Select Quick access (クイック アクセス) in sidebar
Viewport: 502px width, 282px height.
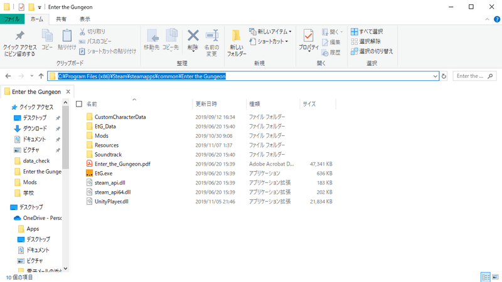point(33,107)
